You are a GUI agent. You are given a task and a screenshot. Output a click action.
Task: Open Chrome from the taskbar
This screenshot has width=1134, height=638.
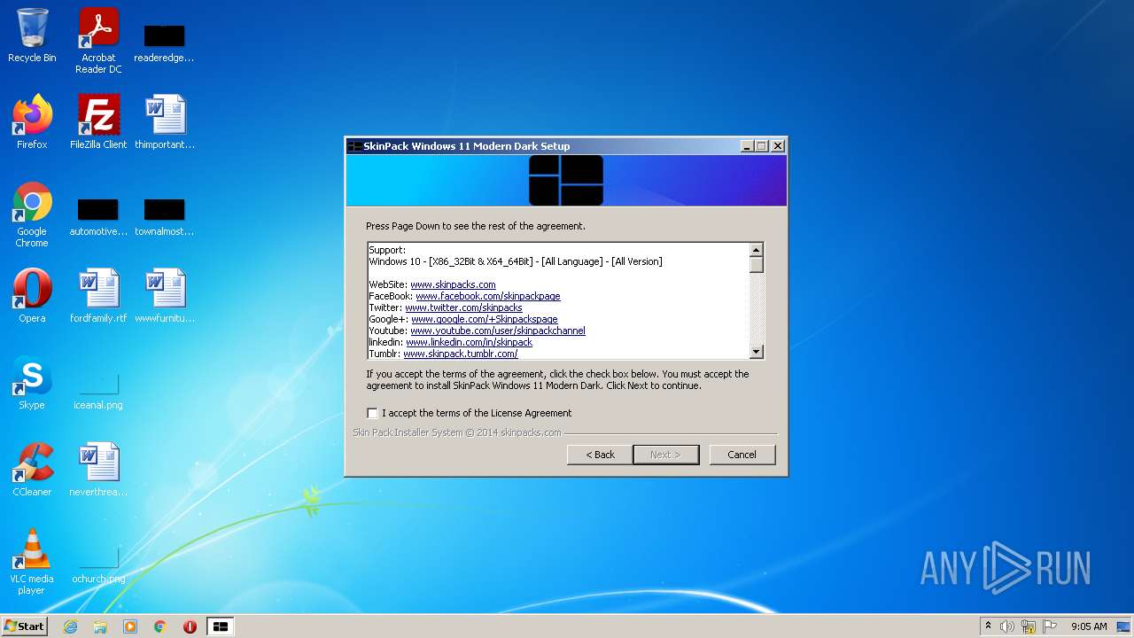[160, 626]
